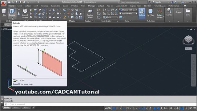197x111 pixels.
Task: Expand the Extrude button dropdown arrow
Action: (x=12, y=17)
